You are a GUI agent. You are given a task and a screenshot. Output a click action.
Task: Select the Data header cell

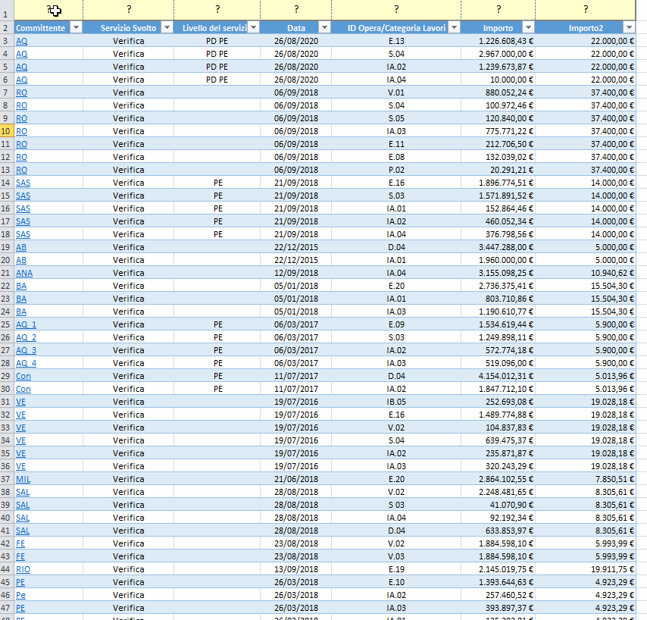(x=296, y=27)
